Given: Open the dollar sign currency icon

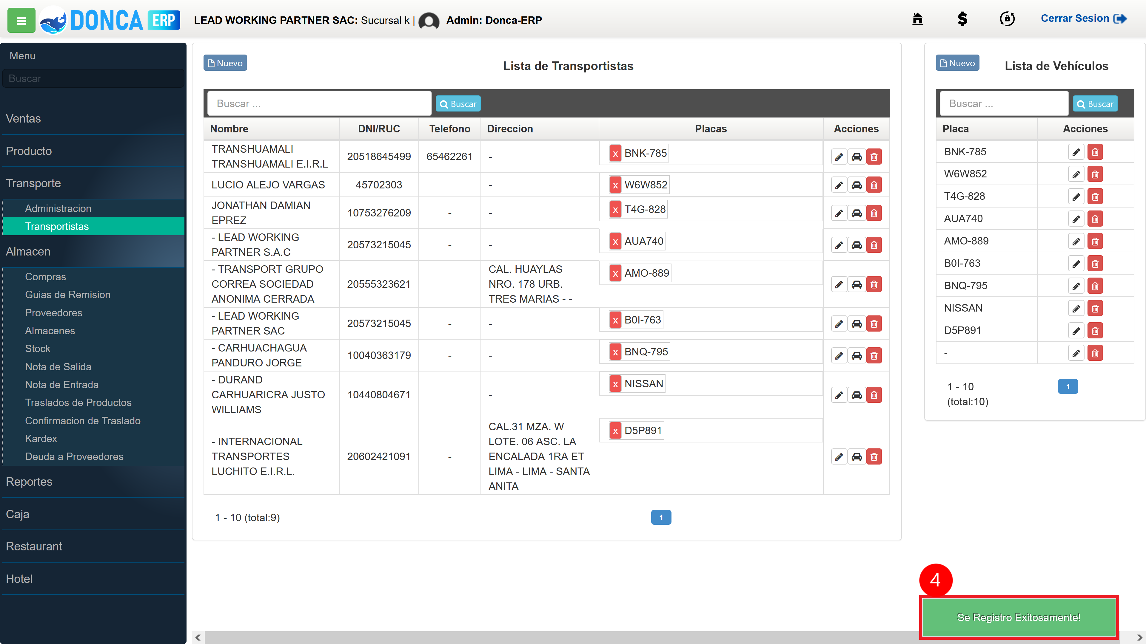Looking at the screenshot, I should 962,19.
